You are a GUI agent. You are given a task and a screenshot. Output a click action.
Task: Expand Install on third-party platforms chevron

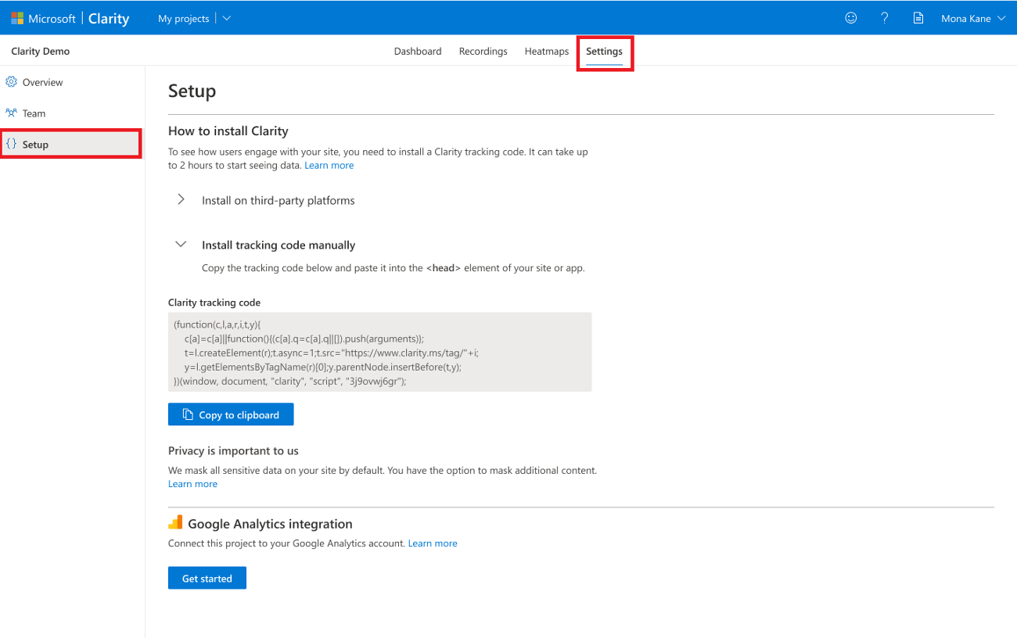pyautogui.click(x=181, y=199)
